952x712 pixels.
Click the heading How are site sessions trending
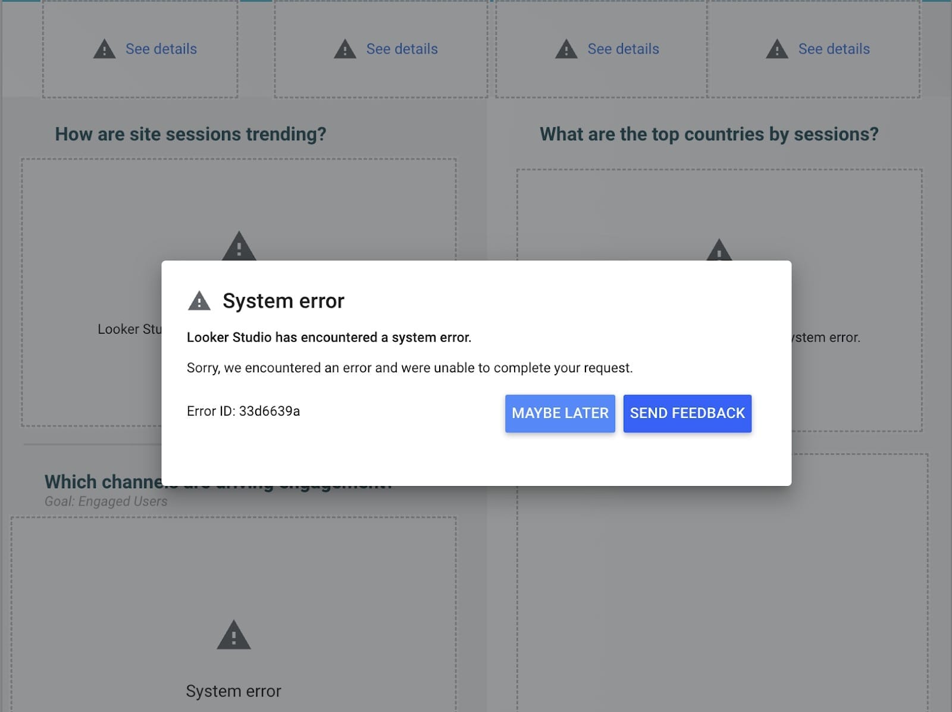pyautogui.click(x=190, y=134)
